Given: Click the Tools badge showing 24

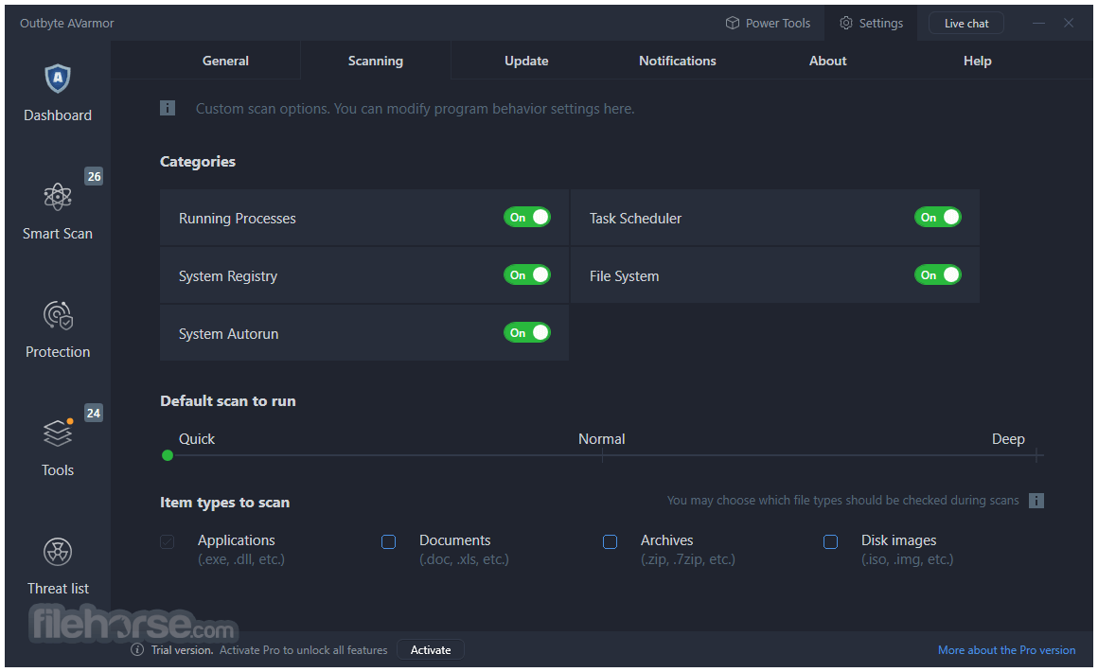Looking at the screenshot, I should click(x=94, y=413).
